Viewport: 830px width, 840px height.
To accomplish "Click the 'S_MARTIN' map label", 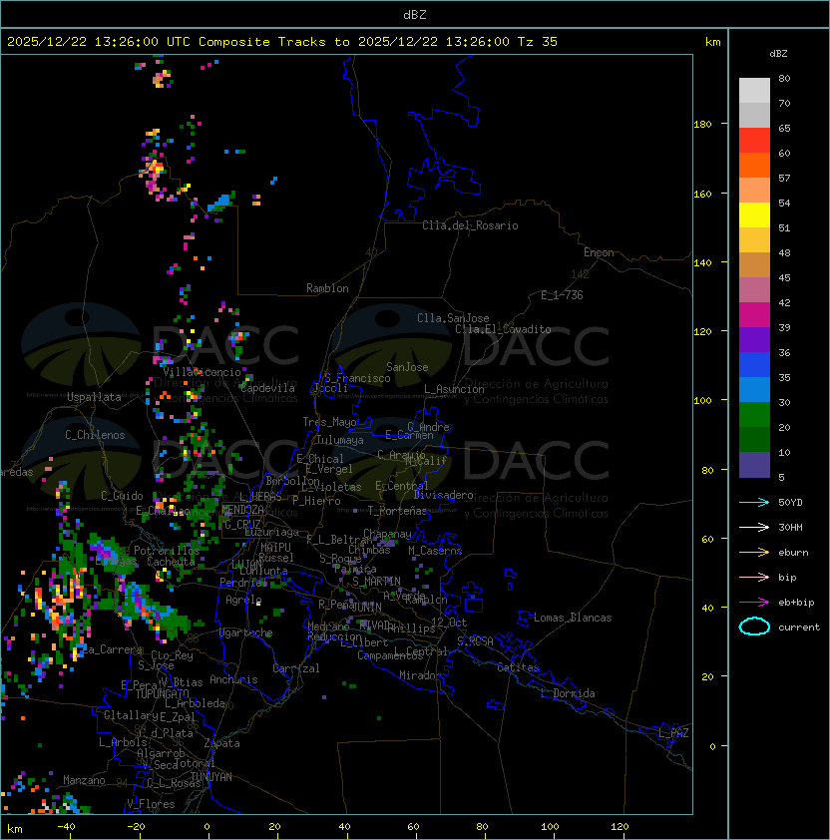I will [377, 582].
